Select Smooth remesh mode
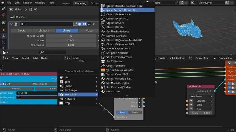The width and height of the screenshot is (236, 132). coord(44,30)
